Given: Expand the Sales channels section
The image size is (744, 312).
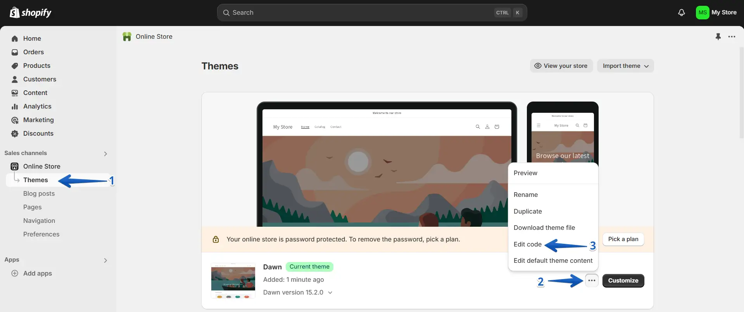Looking at the screenshot, I should 105,154.
